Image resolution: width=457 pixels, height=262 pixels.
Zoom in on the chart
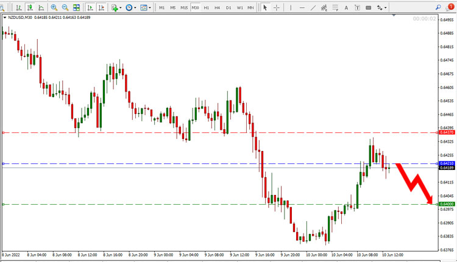tap(54, 7)
